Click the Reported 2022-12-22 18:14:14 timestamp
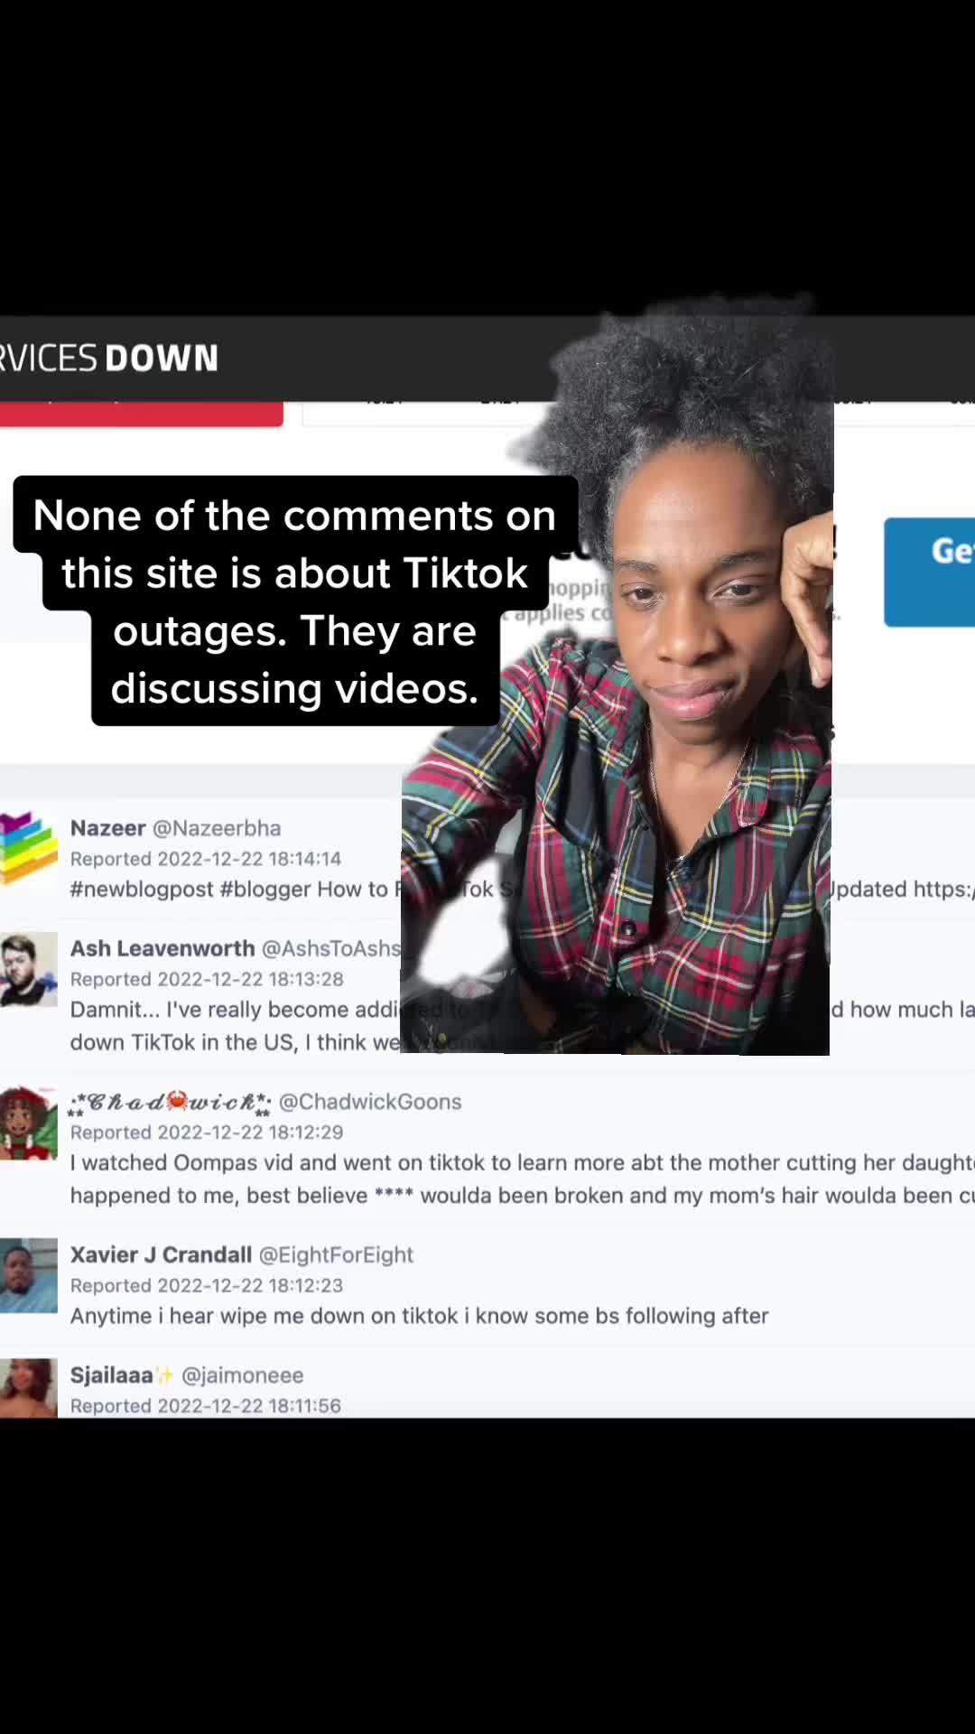Image resolution: width=975 pixels, height=1734 pixels. [x=206, y=859]
